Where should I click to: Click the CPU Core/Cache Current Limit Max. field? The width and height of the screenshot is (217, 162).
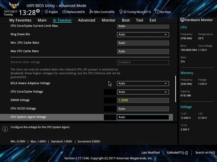point(143,26)
